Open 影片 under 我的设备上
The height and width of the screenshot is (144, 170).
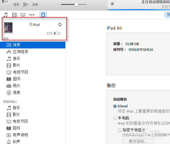coord(33,115)
